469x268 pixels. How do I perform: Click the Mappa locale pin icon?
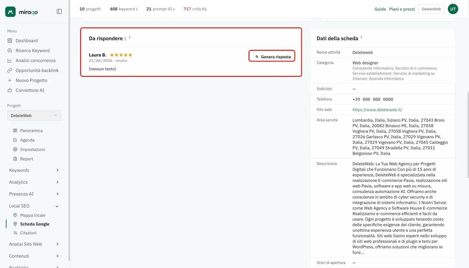tap(15, 215)
